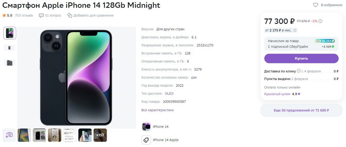
Task: Click the questions speech bubble icon
Action: pyautogui.click(x=41, y=16)
